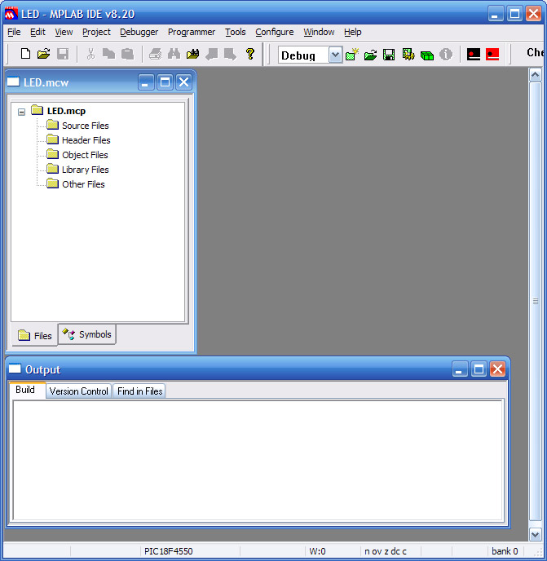Open the Edit menu
Viewport: 547px width, 561px height.
click(37, 32)
